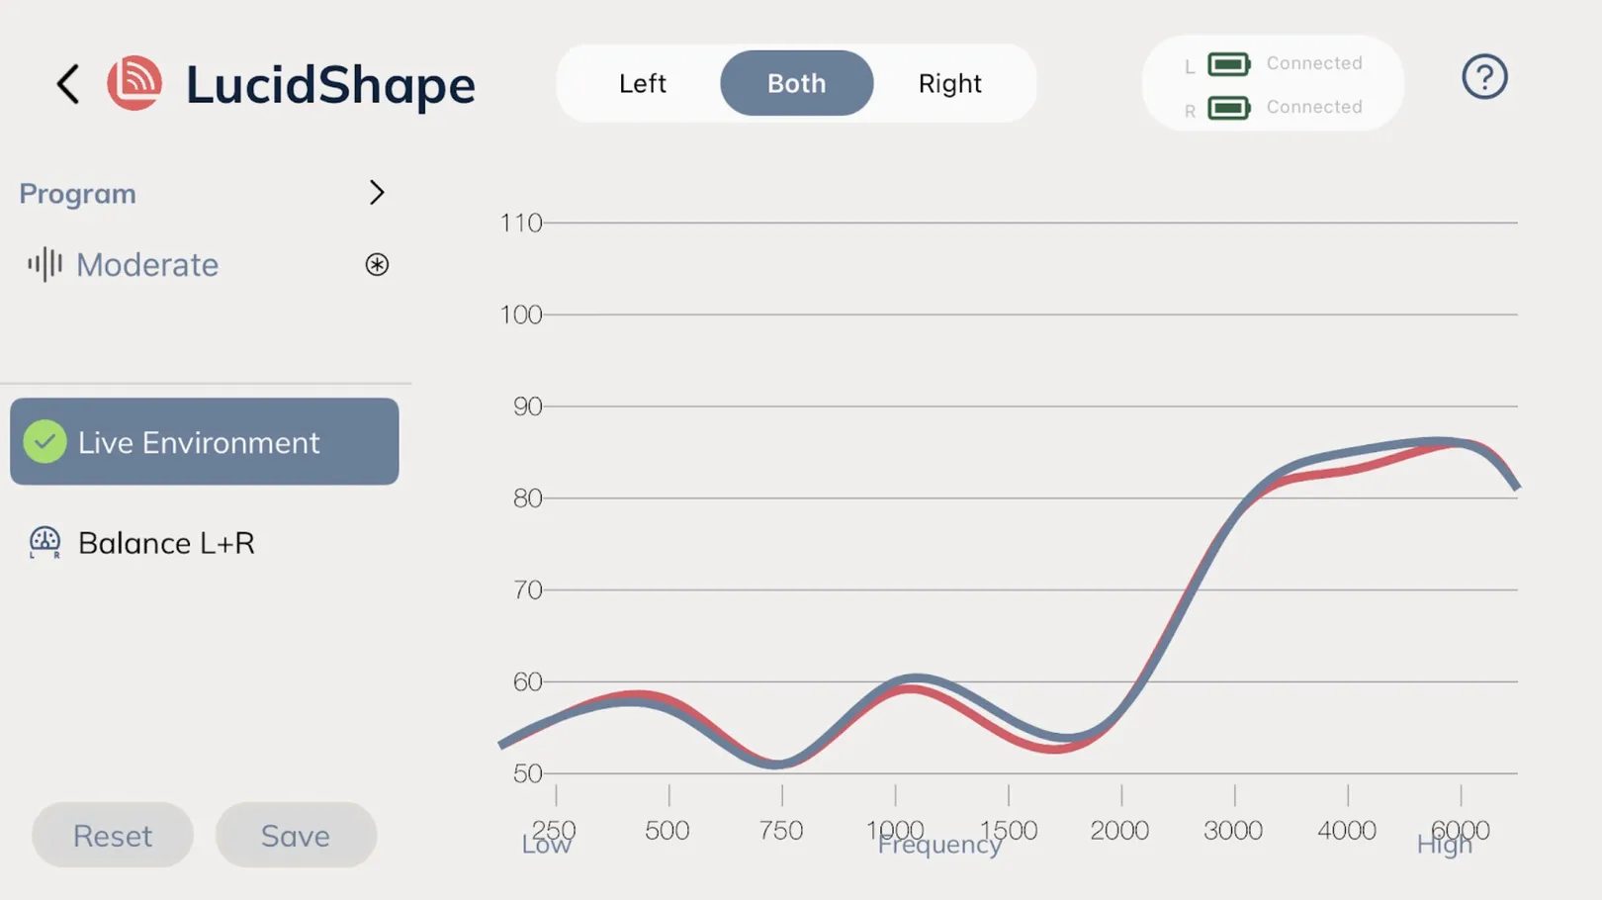Screen dimensions: 1602x900
Task: Select the Left ear option
Action: coord(643,83)
